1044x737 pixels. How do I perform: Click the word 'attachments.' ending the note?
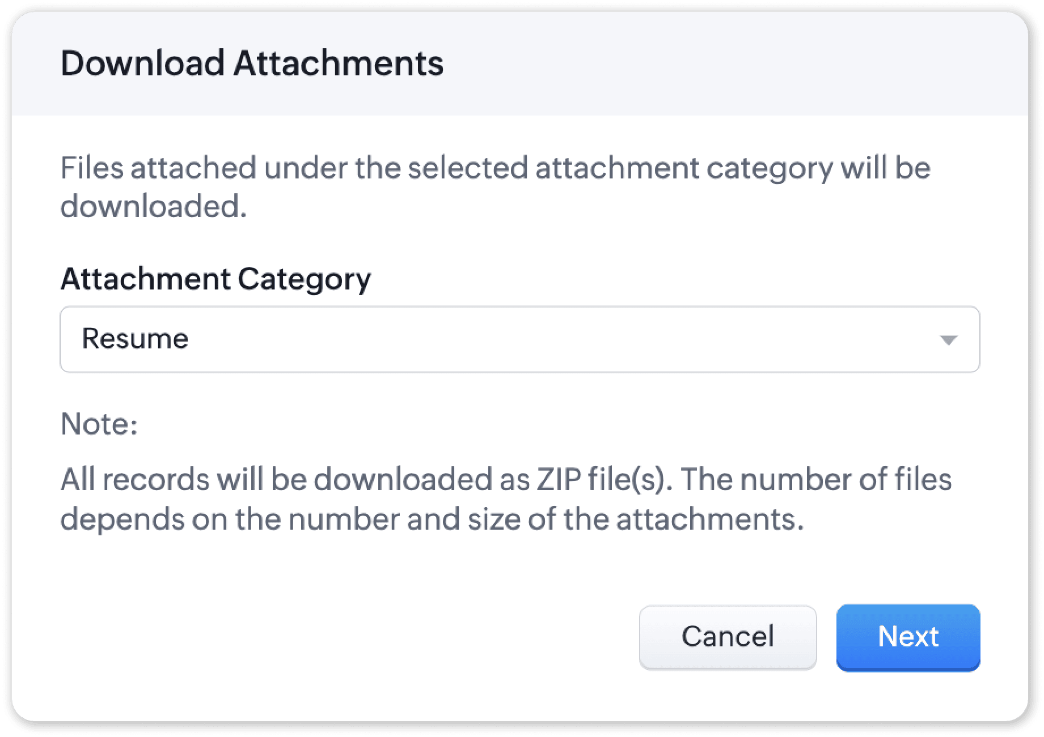[710, 519]
